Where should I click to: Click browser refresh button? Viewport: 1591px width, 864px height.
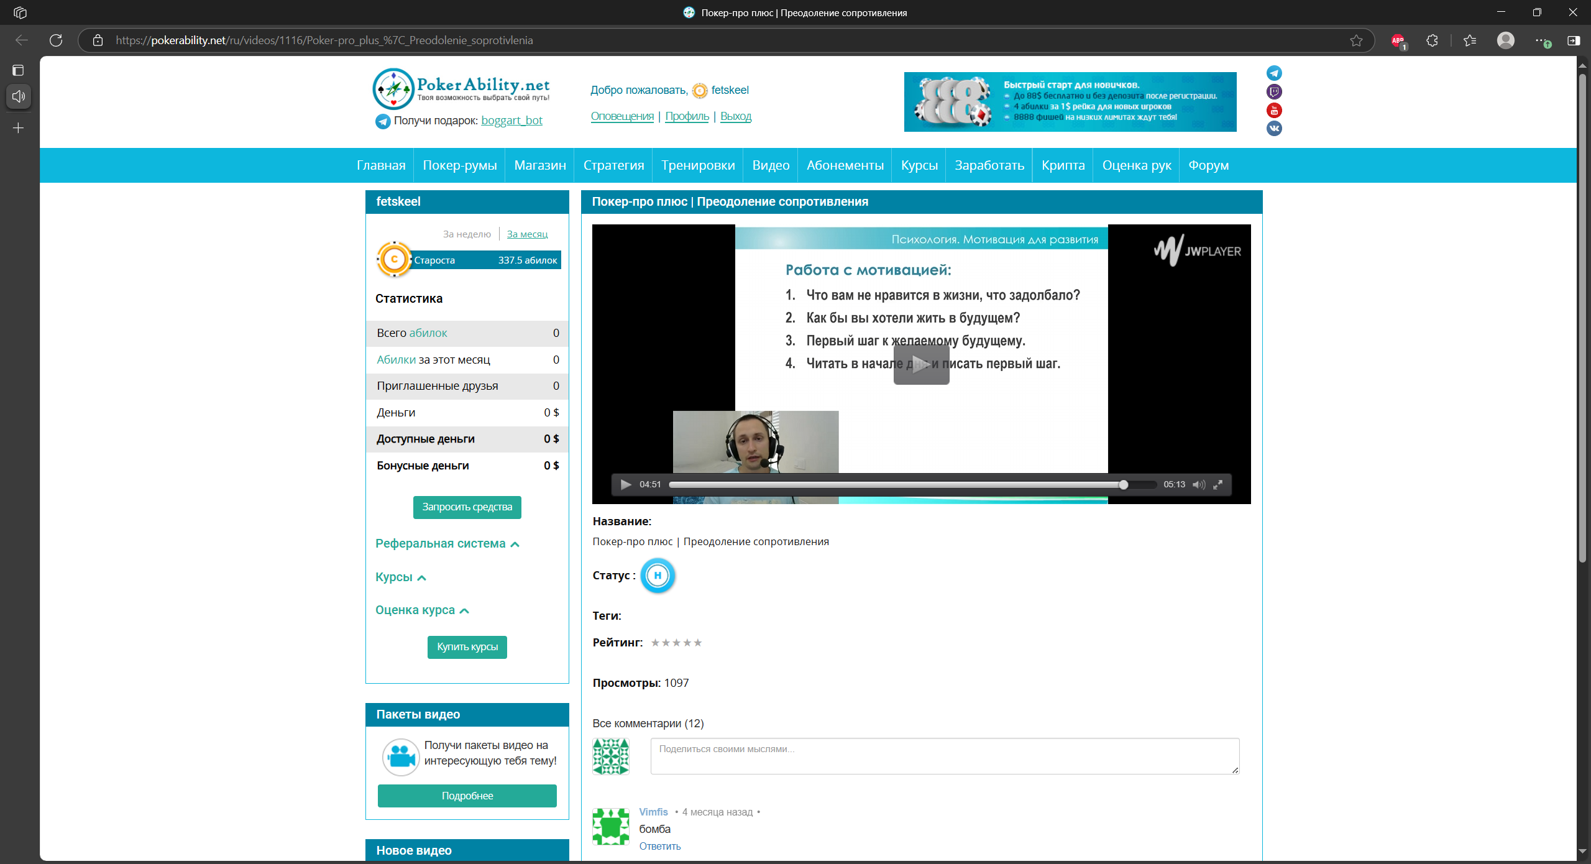(x=56, y=40)
